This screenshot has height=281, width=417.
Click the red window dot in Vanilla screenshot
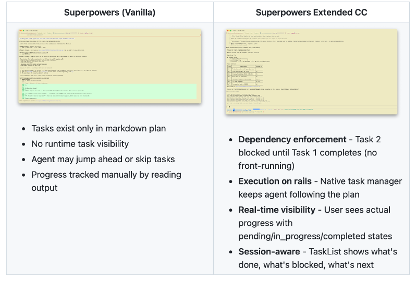20,30
